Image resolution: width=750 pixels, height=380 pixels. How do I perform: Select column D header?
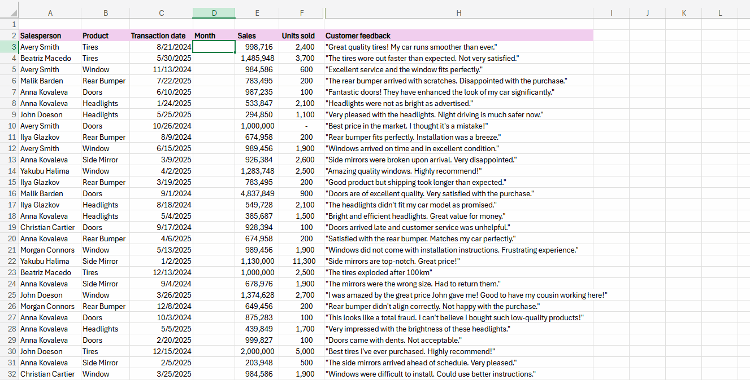(214, 13)
